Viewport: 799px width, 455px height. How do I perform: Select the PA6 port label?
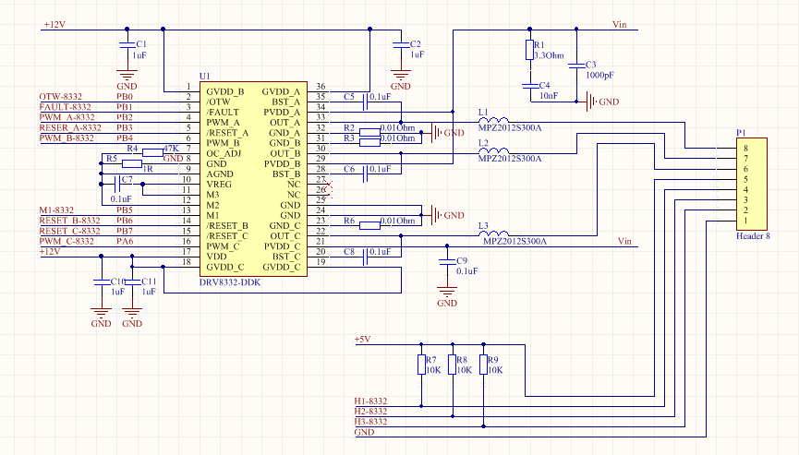tap(125, 241)
